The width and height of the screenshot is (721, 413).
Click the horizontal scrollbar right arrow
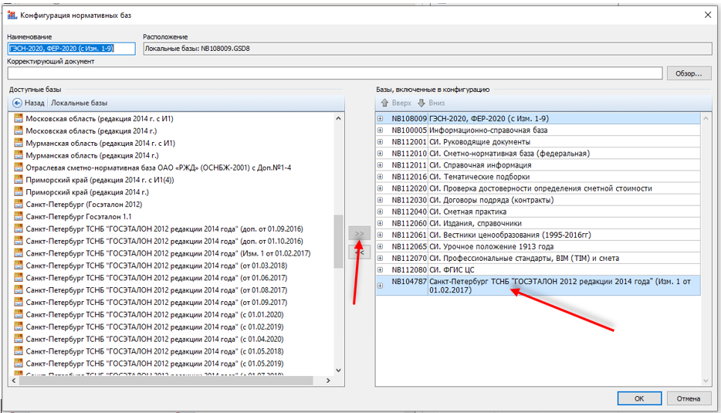pyautogui.click(x=328, y=381)
